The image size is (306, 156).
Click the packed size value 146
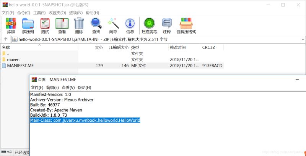(125, 66)
